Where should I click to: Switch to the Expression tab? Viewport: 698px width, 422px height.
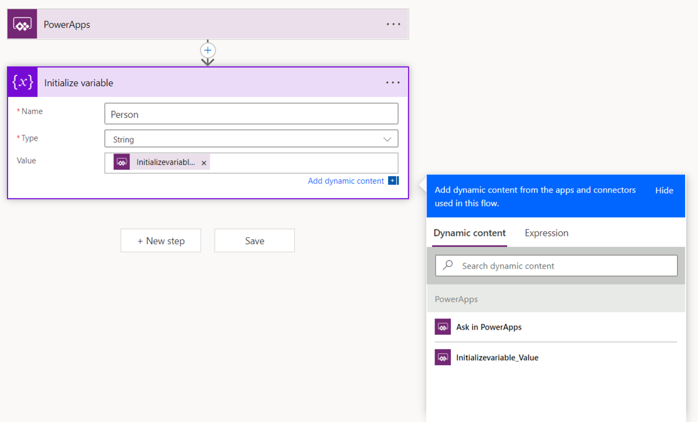[x=546, y=233]
